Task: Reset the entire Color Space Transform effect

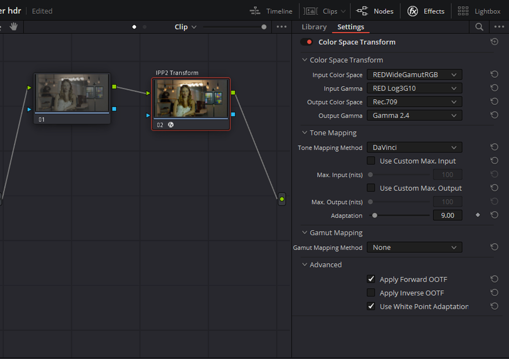Action: (x=494, y=42)
